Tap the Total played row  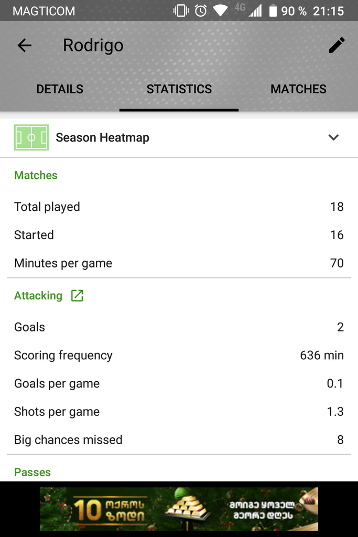click(x=179, y=207)
